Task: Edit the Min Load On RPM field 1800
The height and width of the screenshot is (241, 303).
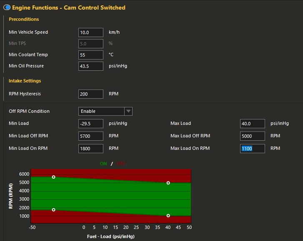Action: coord(90,149)
